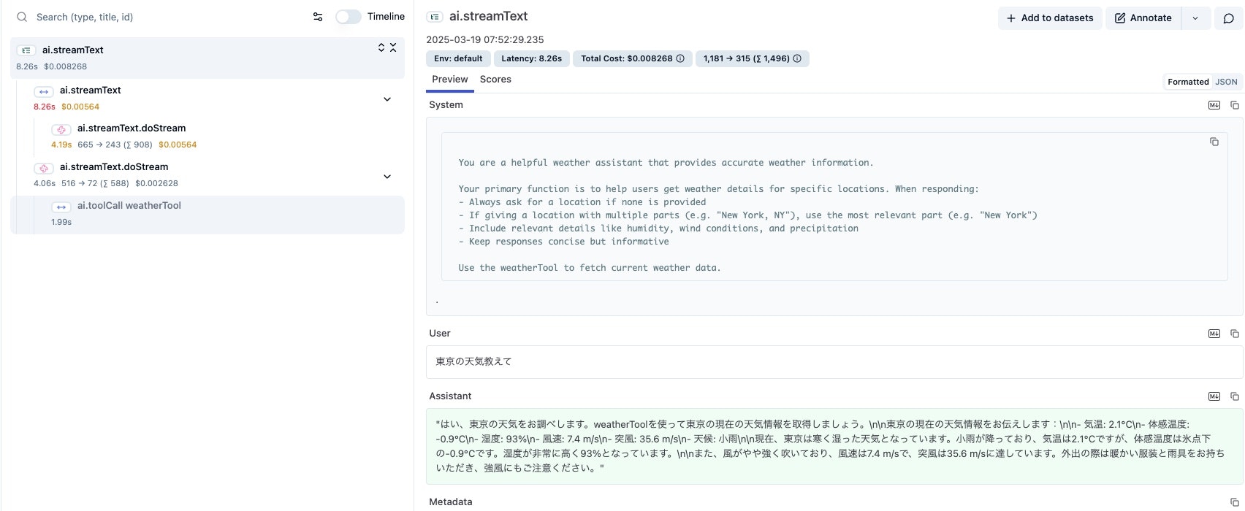
Task: Collapse all nodes icon on root ai.streamText
Action: (x=393, y=47)
